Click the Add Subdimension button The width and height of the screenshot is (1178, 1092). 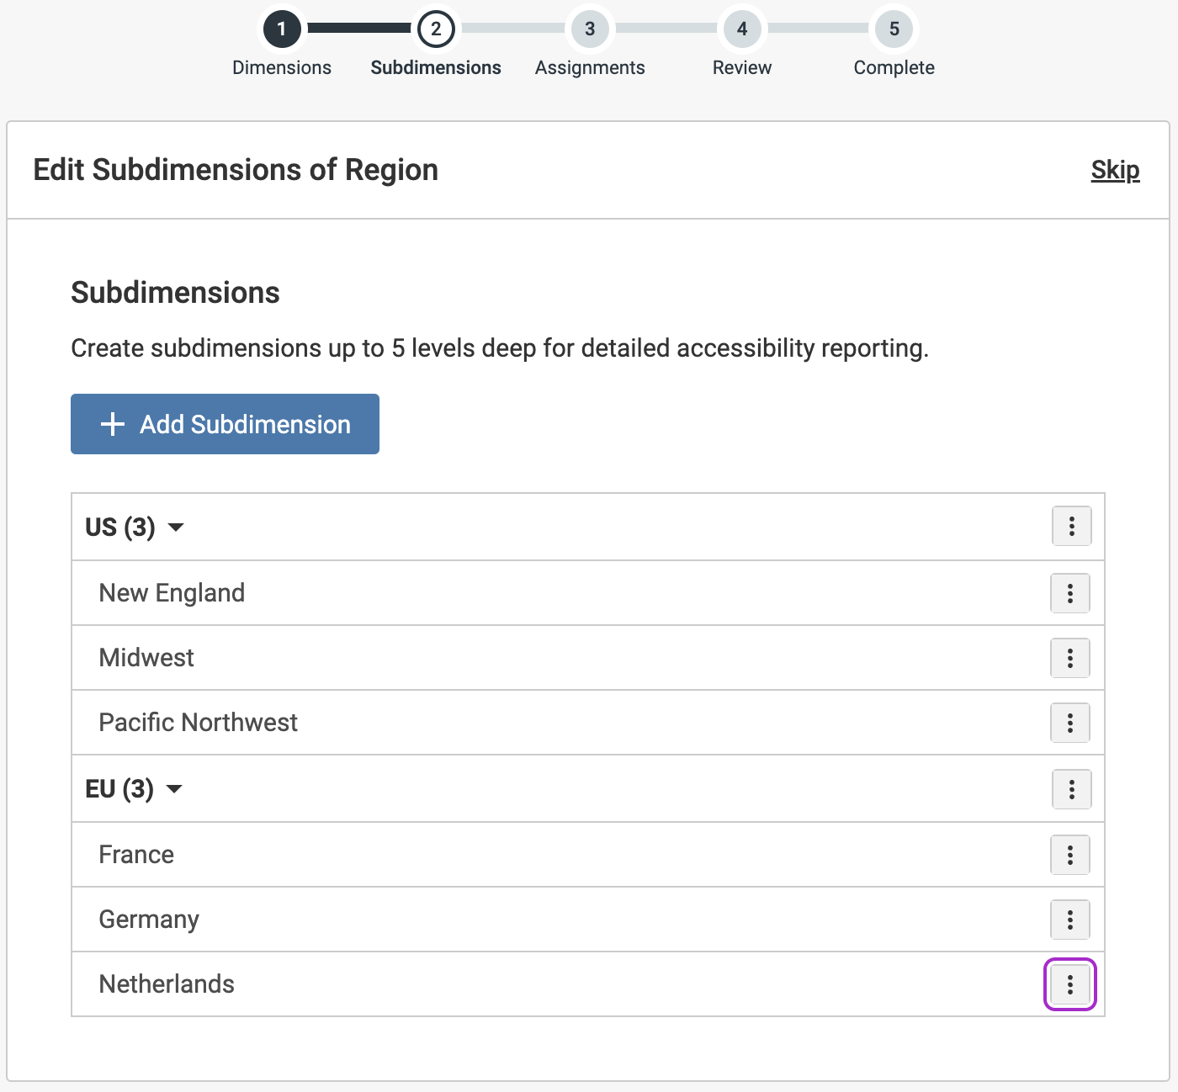pyautogui.click(x=225, y=424)
